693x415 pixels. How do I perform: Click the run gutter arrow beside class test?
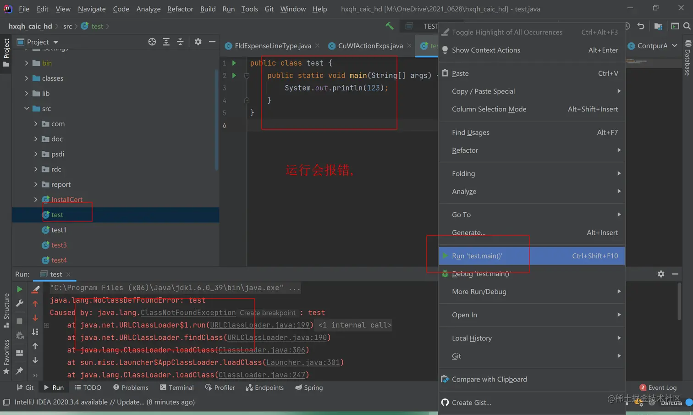(234, 63)
